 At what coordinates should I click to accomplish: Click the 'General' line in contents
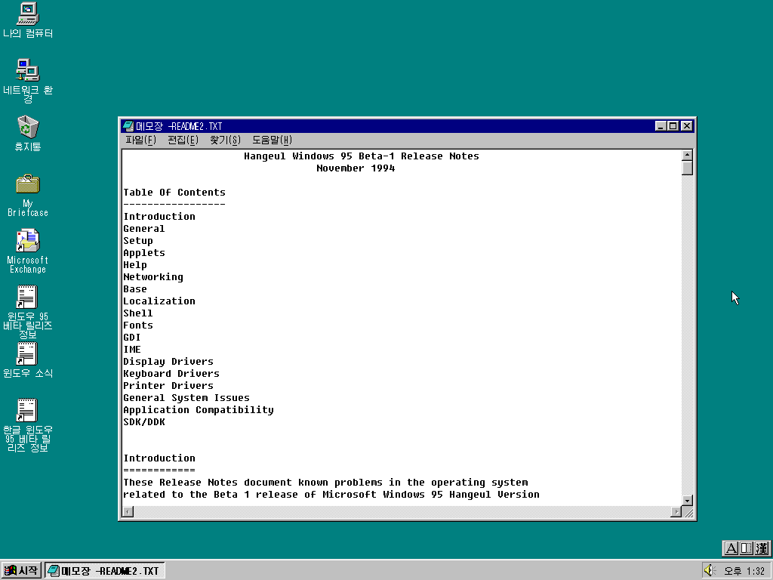click(144, 229)
